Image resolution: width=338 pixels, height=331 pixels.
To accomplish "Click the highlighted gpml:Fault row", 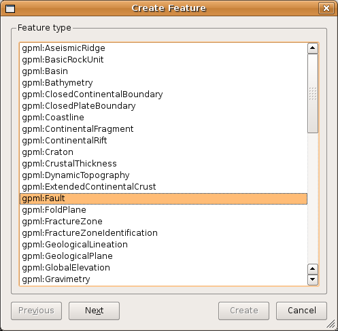I will [163, 198].
